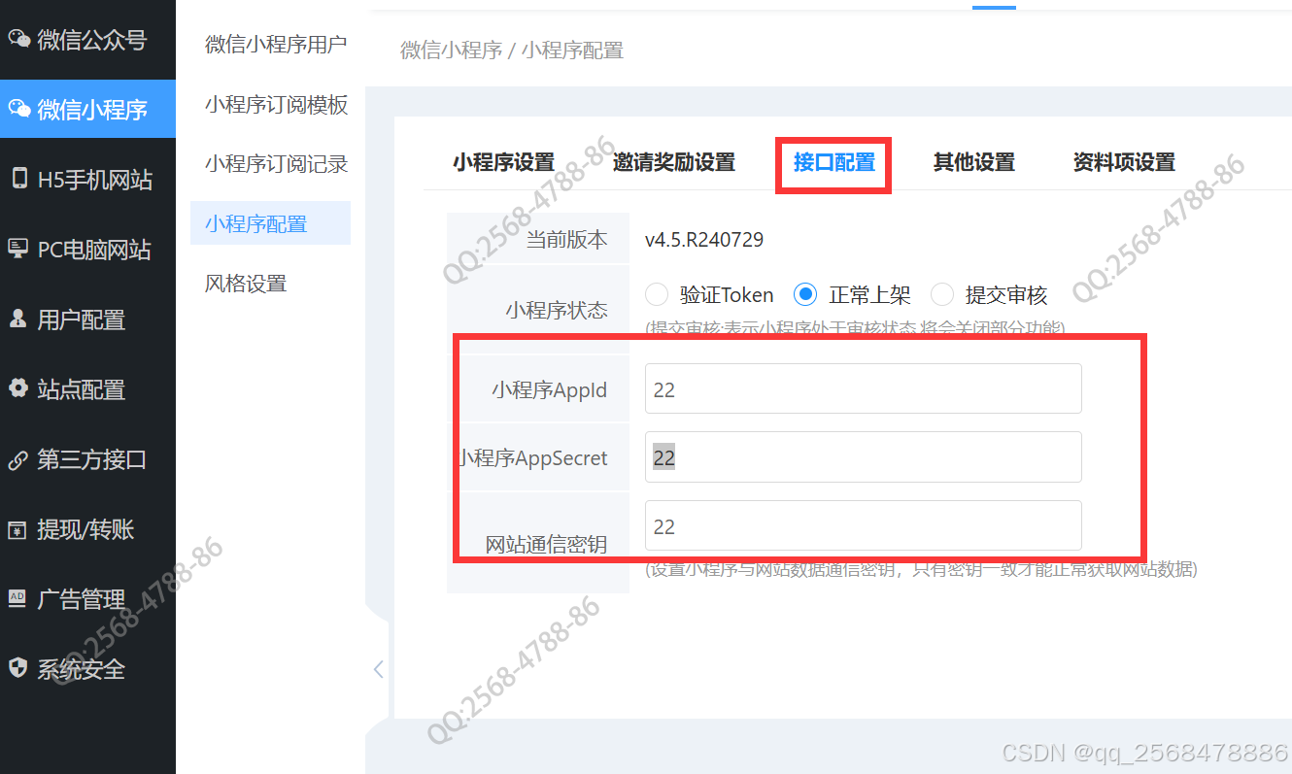Click the gear icon beside 站点配置
Viewport: 1292px width, 774px height.
click(x=18, y=389)
